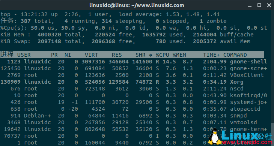Click the KiB Swap summary line
The image size is (274, 146).
(125, 41)
